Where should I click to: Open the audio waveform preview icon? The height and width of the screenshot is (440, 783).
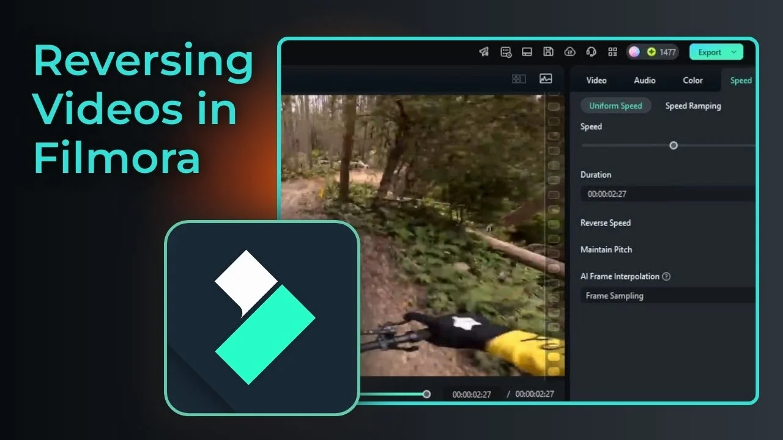[545, 79]
